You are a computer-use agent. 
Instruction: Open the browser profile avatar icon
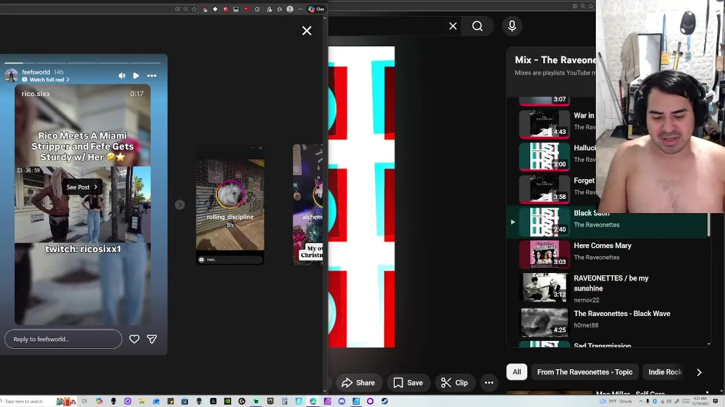(x=290, y=9)
